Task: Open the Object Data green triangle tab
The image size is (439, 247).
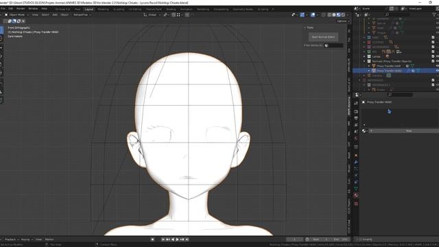Action: [356, 189]
